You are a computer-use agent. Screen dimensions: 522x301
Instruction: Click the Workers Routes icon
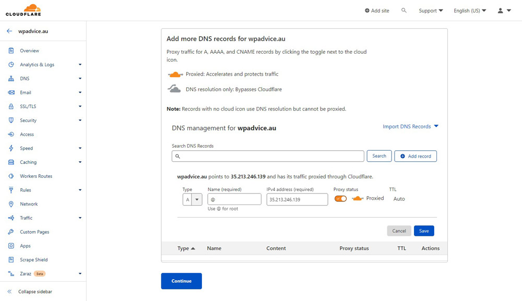(11, 176)
